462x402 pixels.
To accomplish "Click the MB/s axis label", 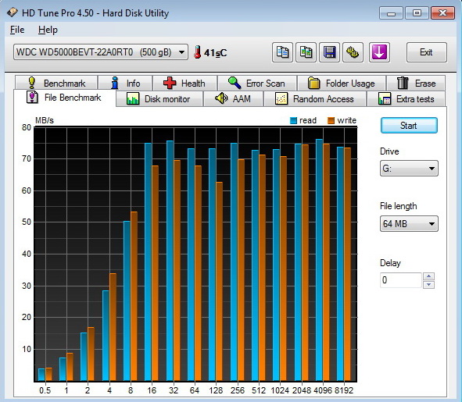I will 45,120.
